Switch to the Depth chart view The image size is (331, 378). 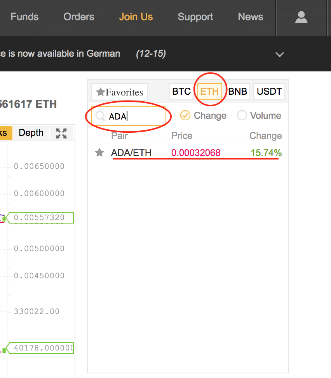tap(31, 133)
